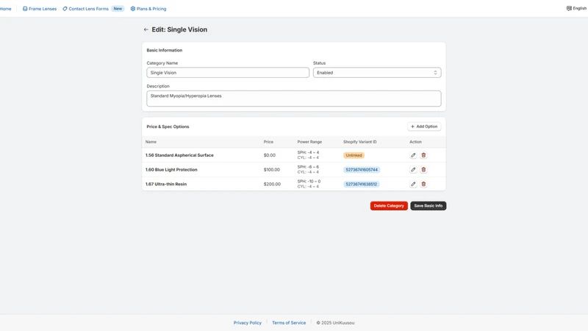This screenshot has height=331, width=588.
Task: Open the Home menu item
Action: point(5,9)
